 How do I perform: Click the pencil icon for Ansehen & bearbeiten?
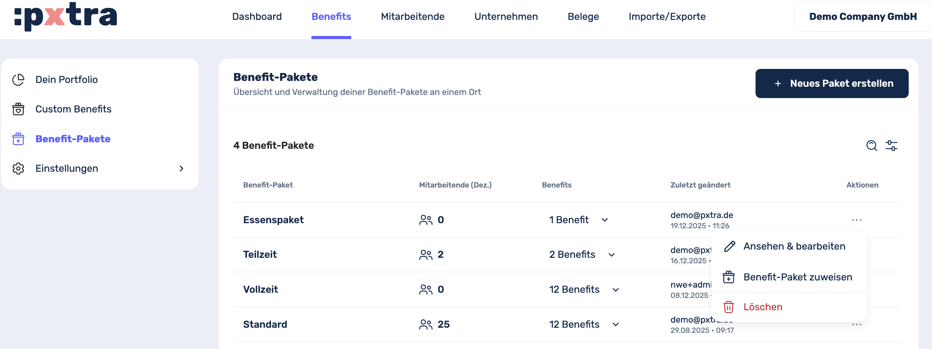[729, 246]
